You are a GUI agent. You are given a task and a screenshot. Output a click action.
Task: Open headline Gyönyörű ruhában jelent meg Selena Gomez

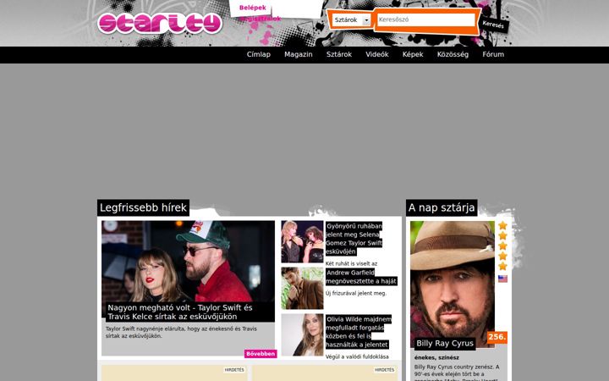tap(354, 239)
